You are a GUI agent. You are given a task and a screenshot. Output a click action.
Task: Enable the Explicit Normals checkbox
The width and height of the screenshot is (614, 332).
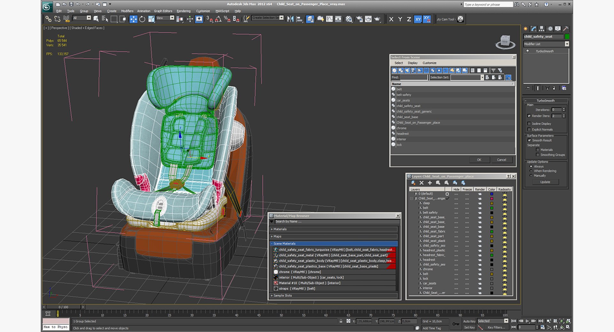coord(529,130)
